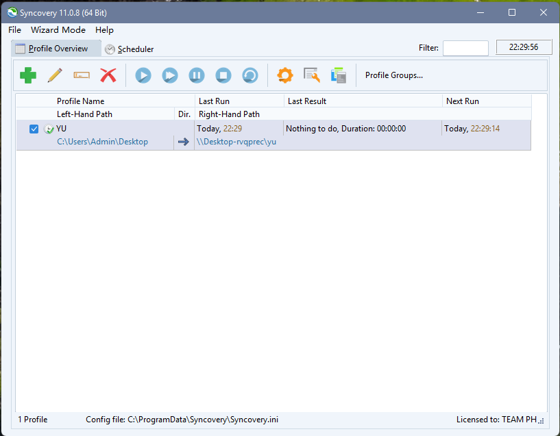Click the scheduled clock icon beside YU
The height and width of the screenshot is (436, 560).
pos(49,129)
